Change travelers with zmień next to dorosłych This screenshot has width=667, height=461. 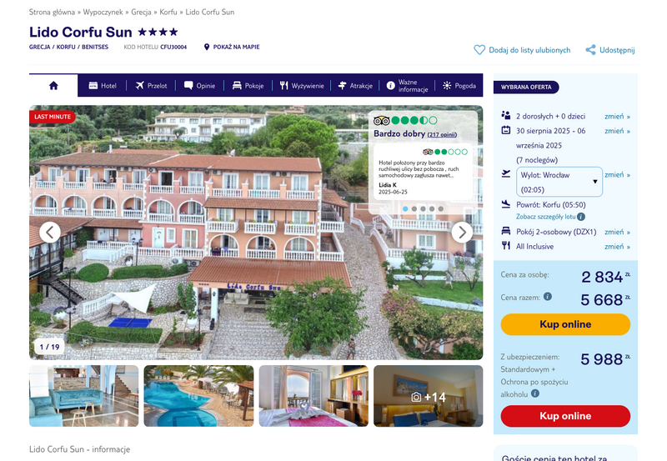[x=617, y=116]
